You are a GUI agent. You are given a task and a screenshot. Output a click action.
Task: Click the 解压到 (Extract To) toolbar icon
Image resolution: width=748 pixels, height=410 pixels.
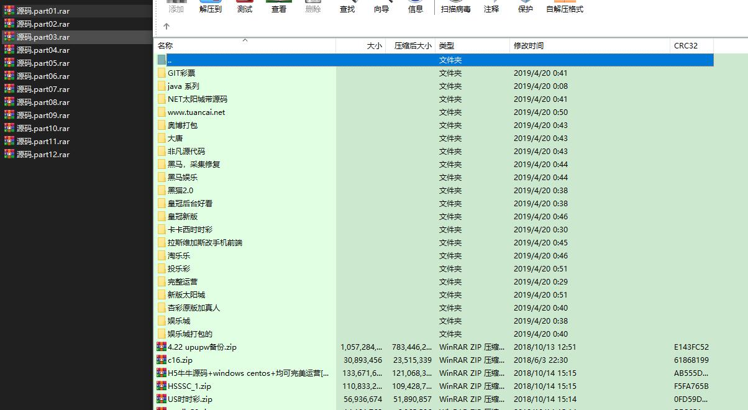point(210,7)
